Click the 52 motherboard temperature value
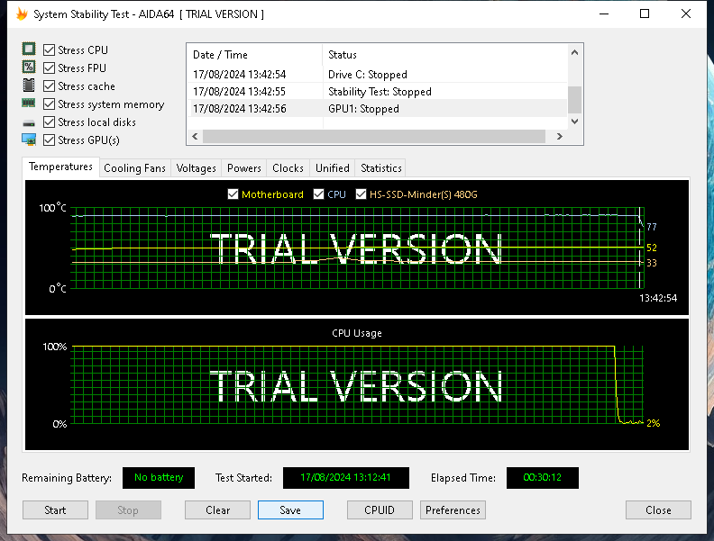The width and height of the screenshot is (714, 541). coord(652,248)
